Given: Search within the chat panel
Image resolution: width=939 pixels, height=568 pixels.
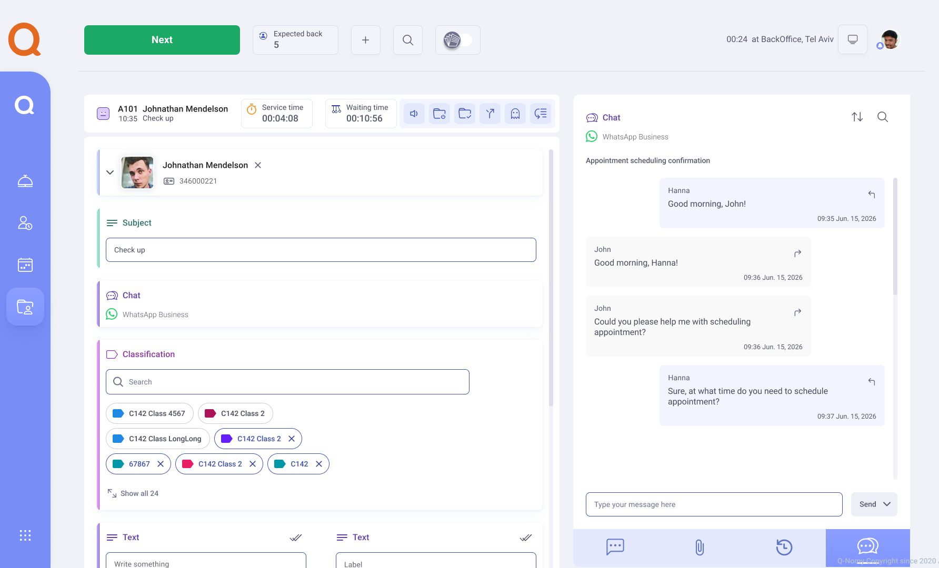Looking at the screenshot, I should coord(883,117).
